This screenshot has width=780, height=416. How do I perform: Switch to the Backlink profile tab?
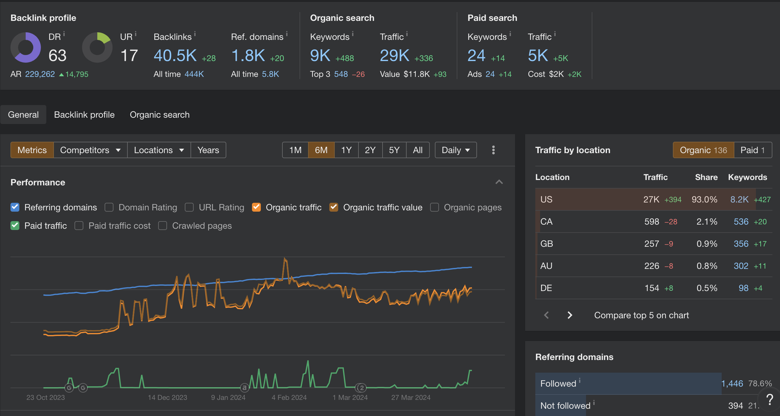(84, 115)
